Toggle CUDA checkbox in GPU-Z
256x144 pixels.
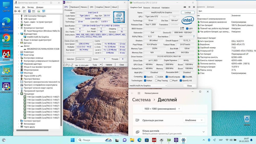[x=156, y=77]
